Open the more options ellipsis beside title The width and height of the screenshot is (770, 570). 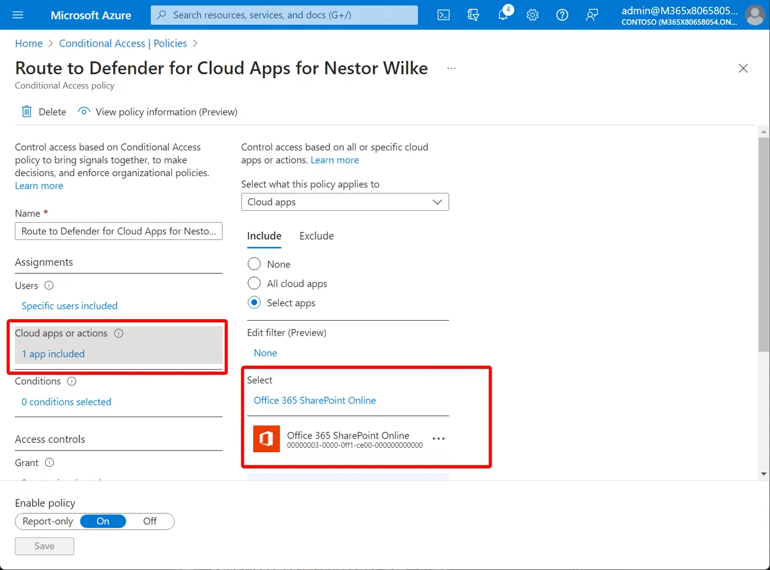(x=452, y=68)
